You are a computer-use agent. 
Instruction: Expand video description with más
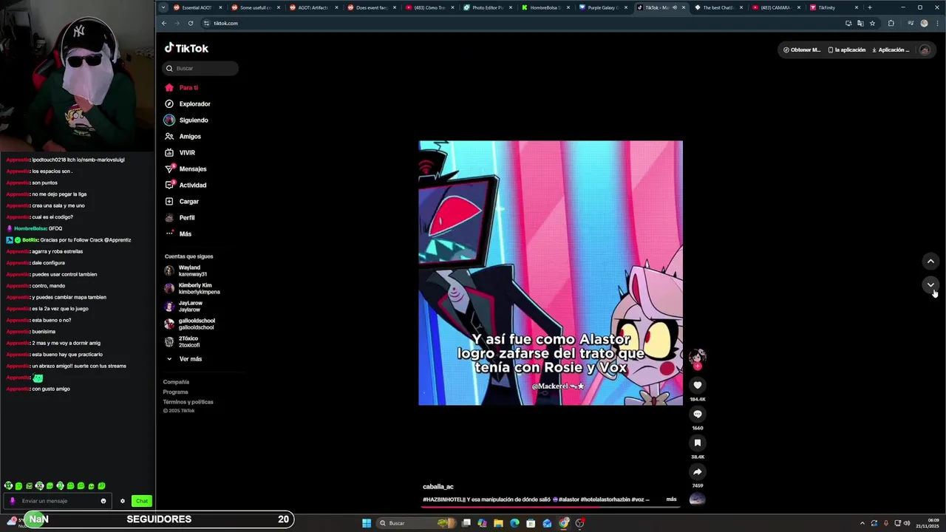point(671,499)
